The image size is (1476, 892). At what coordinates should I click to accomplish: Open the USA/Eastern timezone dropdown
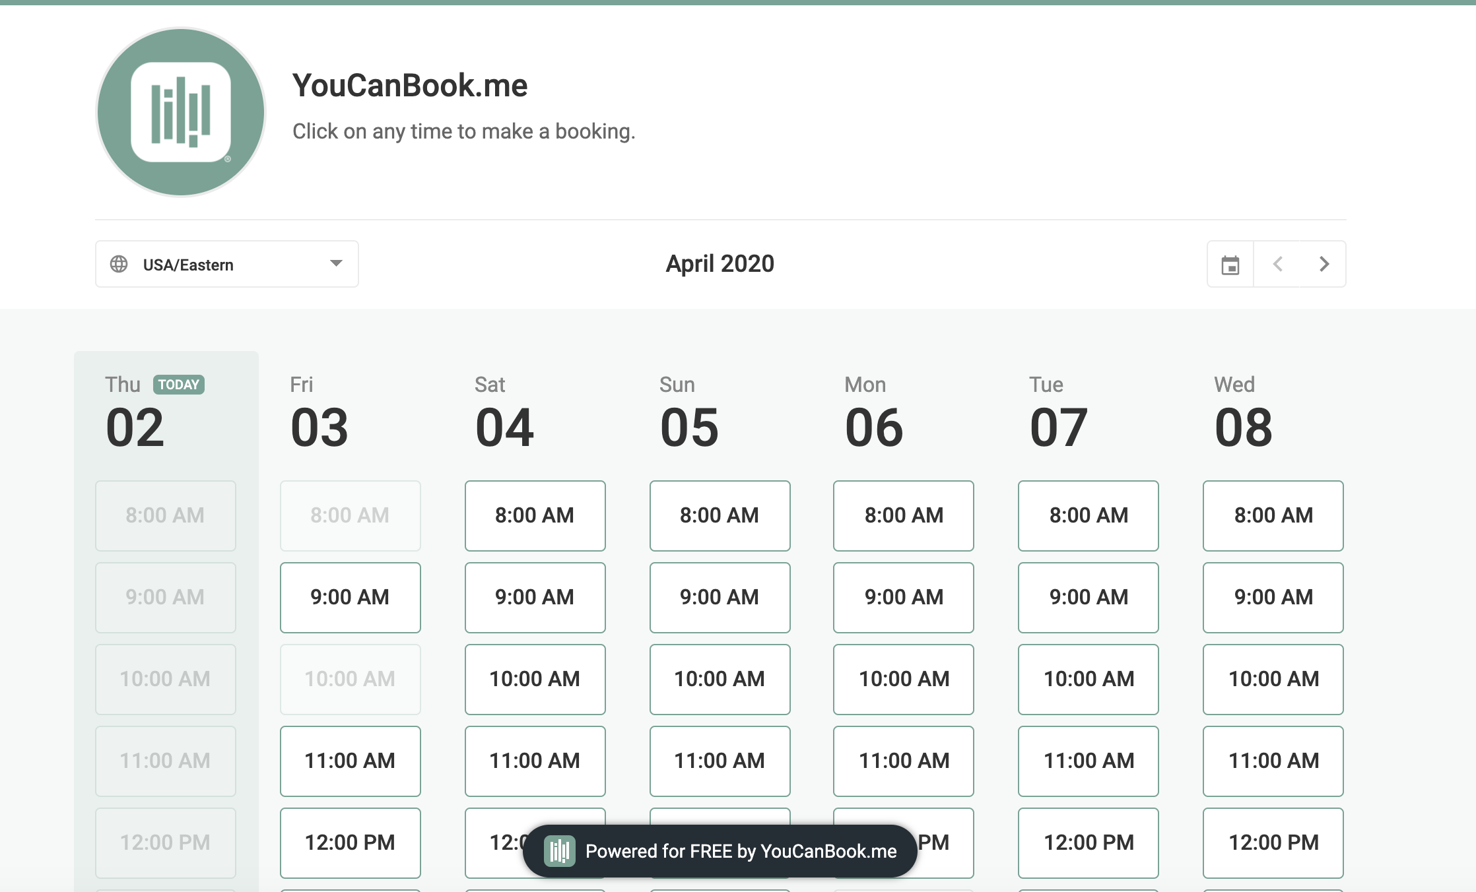pos(226,265)
